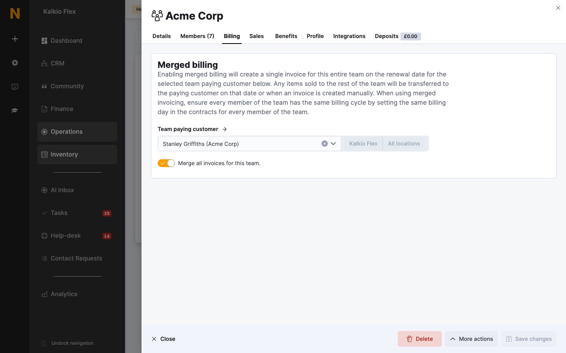Click the Undock navigation link
The height and width of the screenshot is (353, 566).
[72, 343]
